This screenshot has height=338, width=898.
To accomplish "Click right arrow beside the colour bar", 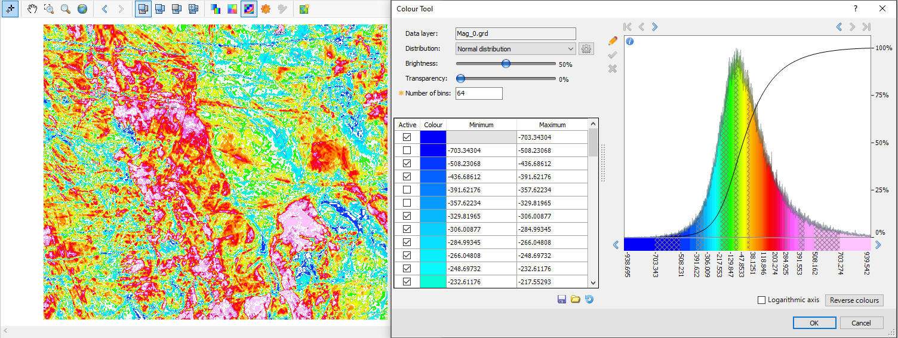I will coord(878,245).
